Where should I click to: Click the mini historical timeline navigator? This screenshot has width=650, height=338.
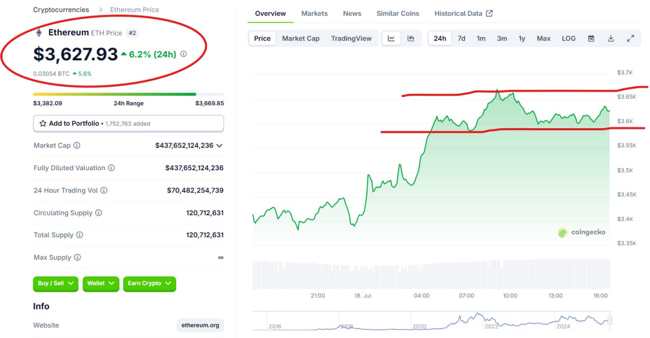(x=432, y=322)
